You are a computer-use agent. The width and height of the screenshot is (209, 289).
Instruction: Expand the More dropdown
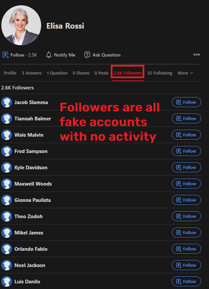coord(185,73)
